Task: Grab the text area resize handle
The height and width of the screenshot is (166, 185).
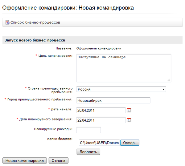Action: [169, 80]
